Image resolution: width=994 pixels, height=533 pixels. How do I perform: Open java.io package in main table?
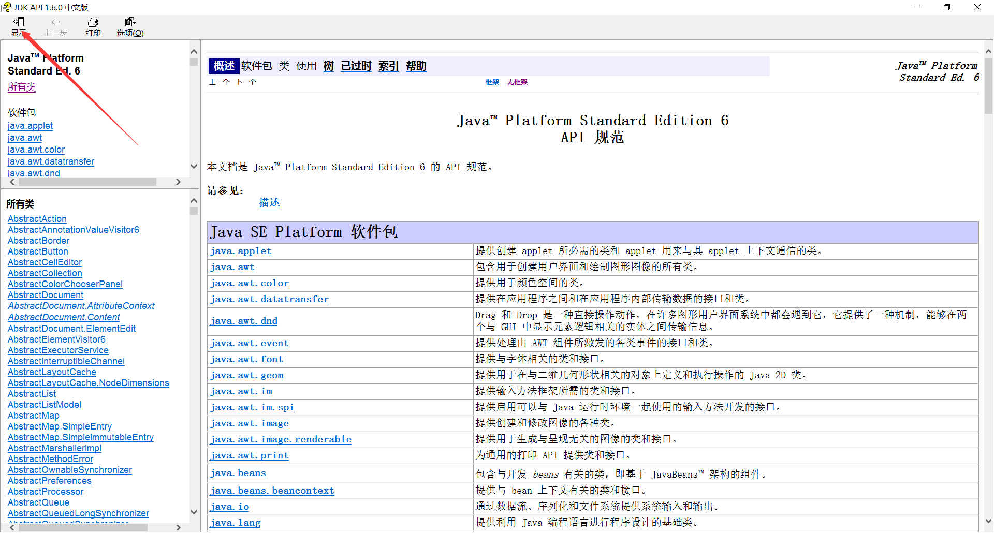tap(229, 507)
